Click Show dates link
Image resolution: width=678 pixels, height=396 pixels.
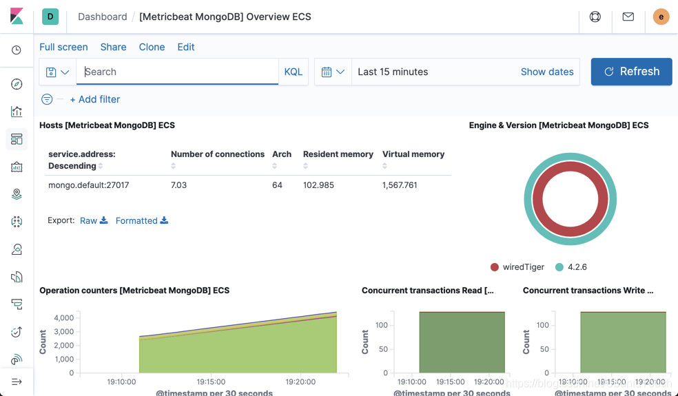pyautogui.click(x=547, y=72)
